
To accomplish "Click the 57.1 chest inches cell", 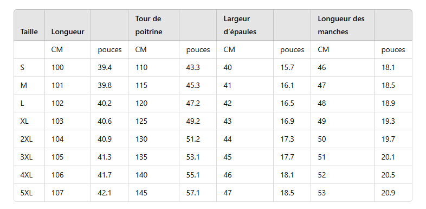I will [x=193, y=193].
